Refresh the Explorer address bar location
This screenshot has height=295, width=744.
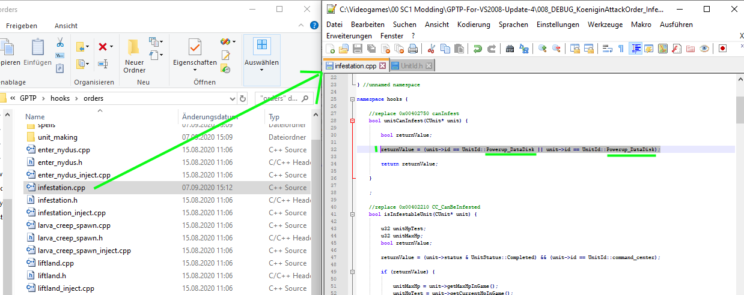coord(243,99)
